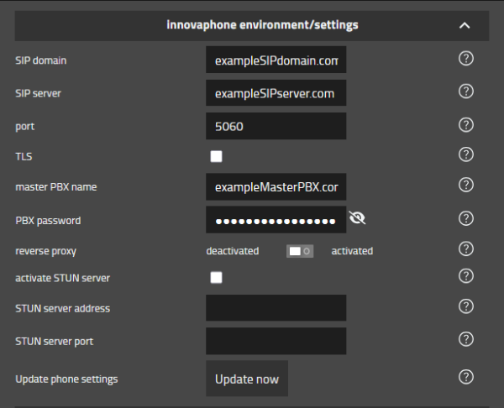Click the empty STUN server address field
Image resolution: width=504 pixels, height=408 pixels.
coord(276,308)
